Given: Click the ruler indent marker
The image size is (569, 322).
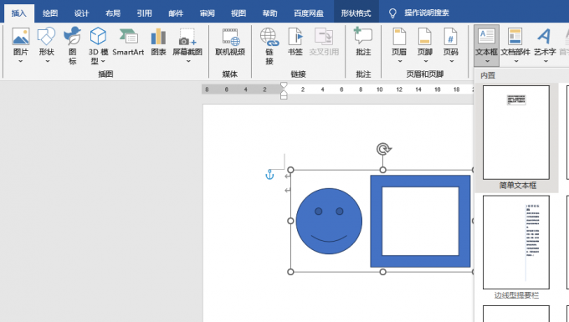Looking at the screenshot, I should (284, 90).
